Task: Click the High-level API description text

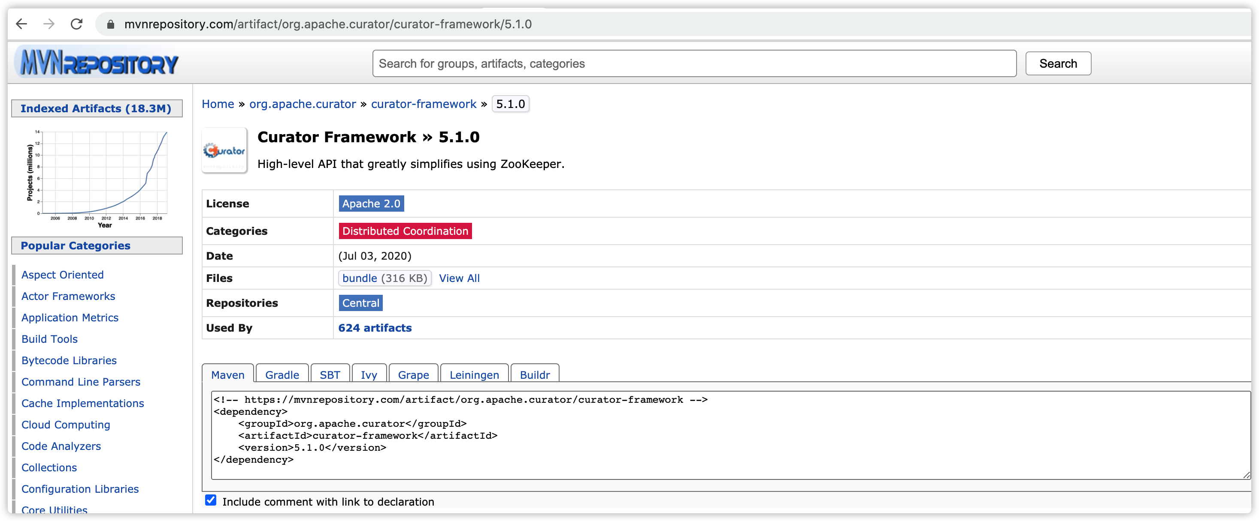Action: pyautogui.click(x=411, y=164)
